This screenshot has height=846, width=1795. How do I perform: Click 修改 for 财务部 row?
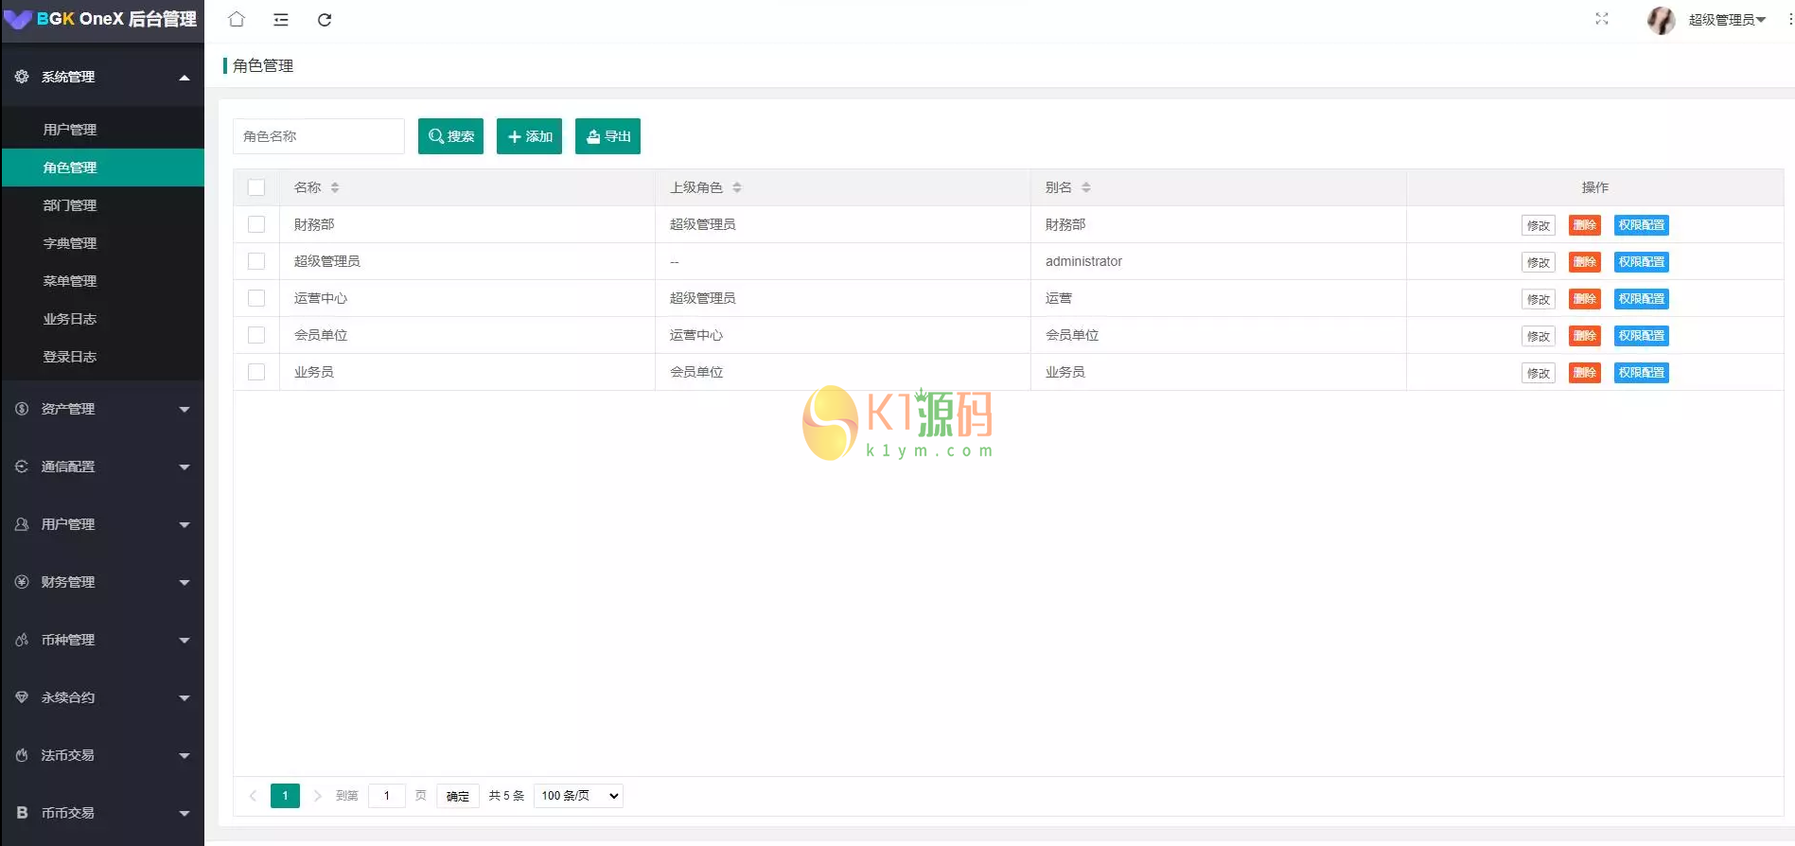point(1539,225)
